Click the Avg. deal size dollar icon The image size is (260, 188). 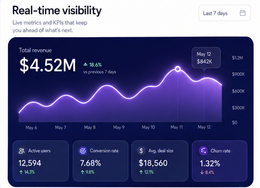click(141, 151)
